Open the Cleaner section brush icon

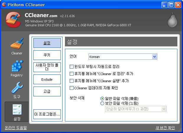pos(17,43)
